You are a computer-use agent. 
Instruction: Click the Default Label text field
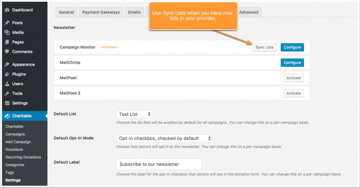coord(159,164)
